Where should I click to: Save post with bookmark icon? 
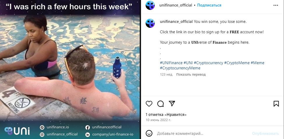tap(276, 104)
